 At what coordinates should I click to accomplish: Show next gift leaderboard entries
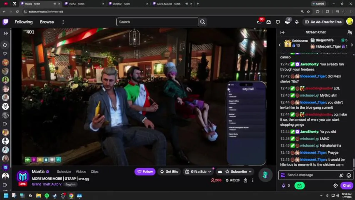[352, 45]
